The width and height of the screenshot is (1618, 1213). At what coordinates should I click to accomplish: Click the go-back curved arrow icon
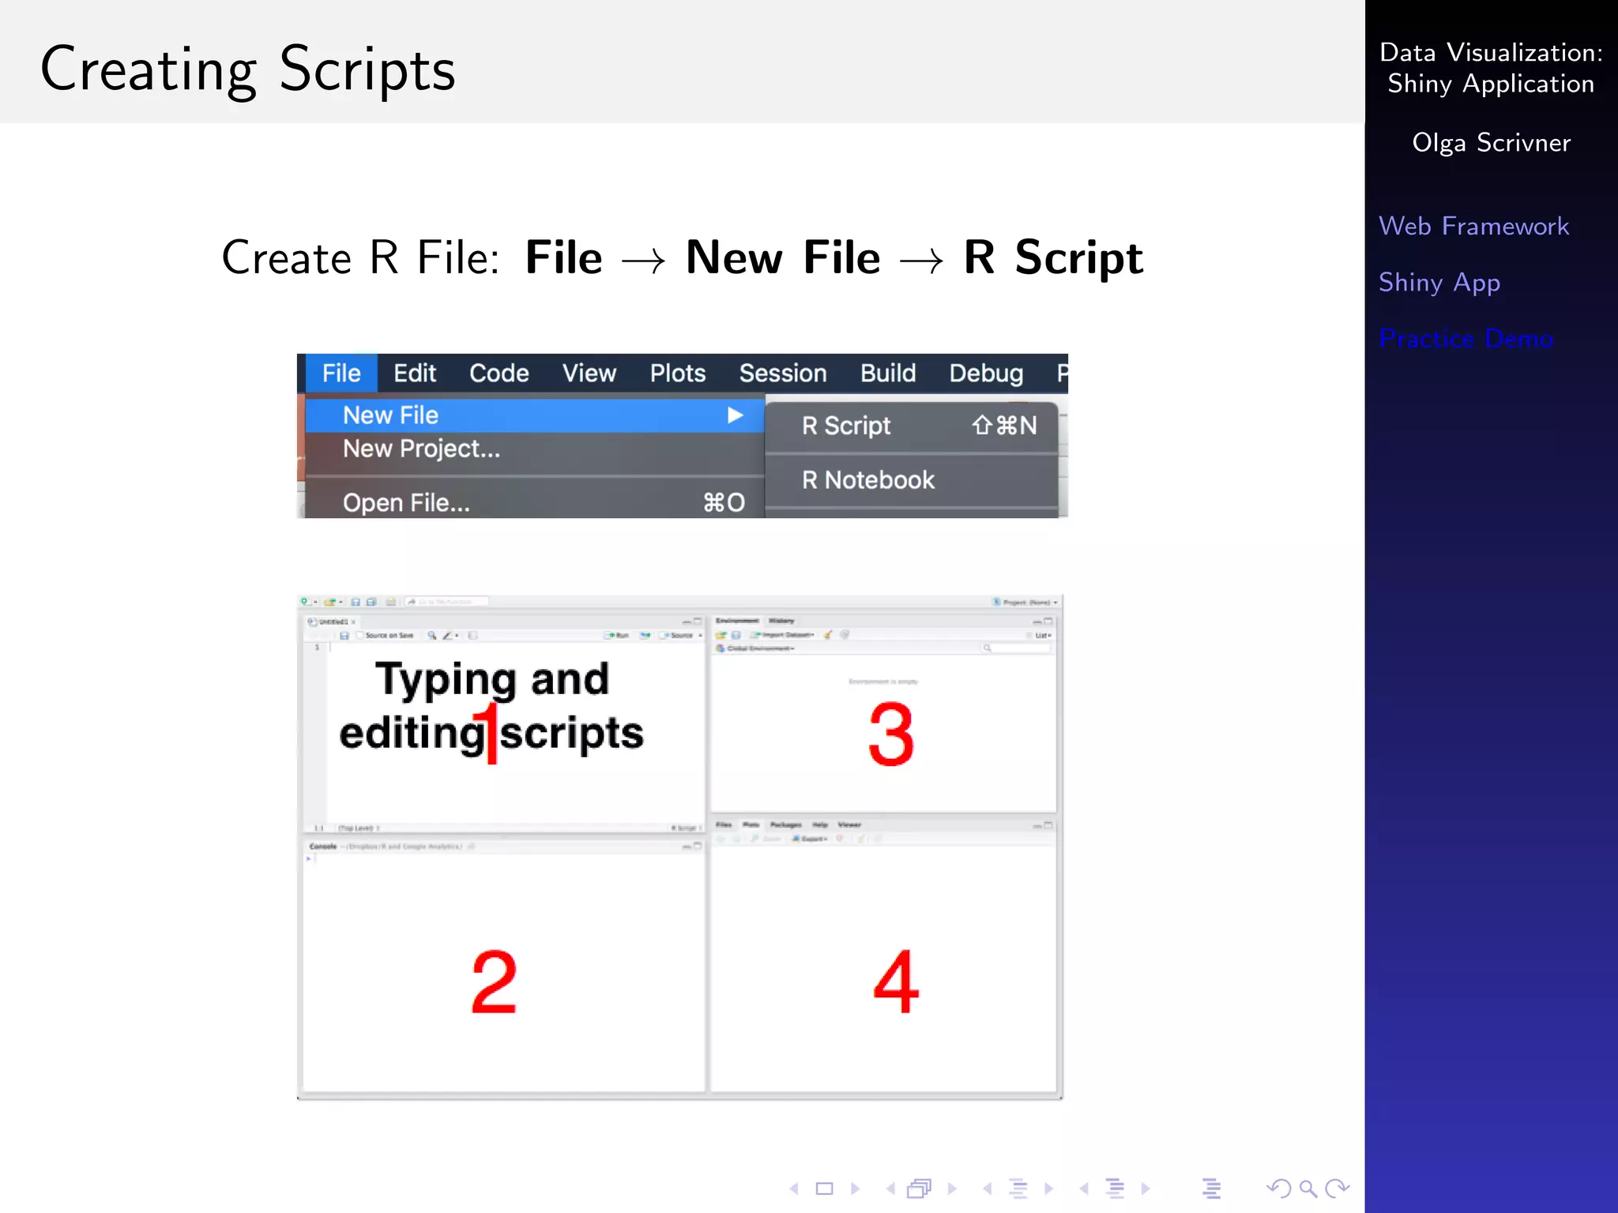click(1277, 1189)
